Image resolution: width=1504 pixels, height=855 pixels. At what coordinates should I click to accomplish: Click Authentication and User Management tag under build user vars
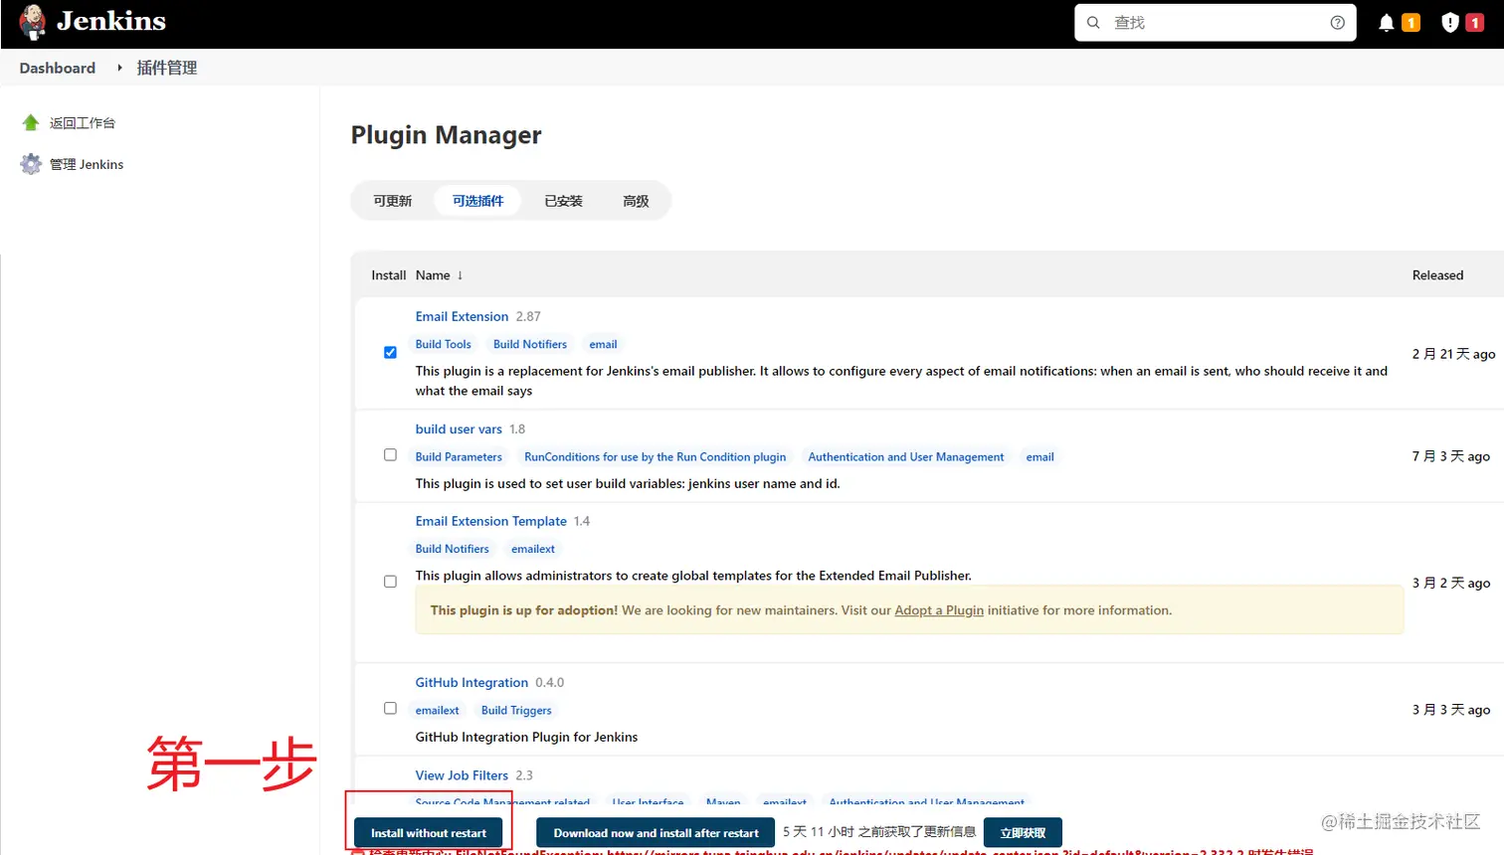(906, 456)
